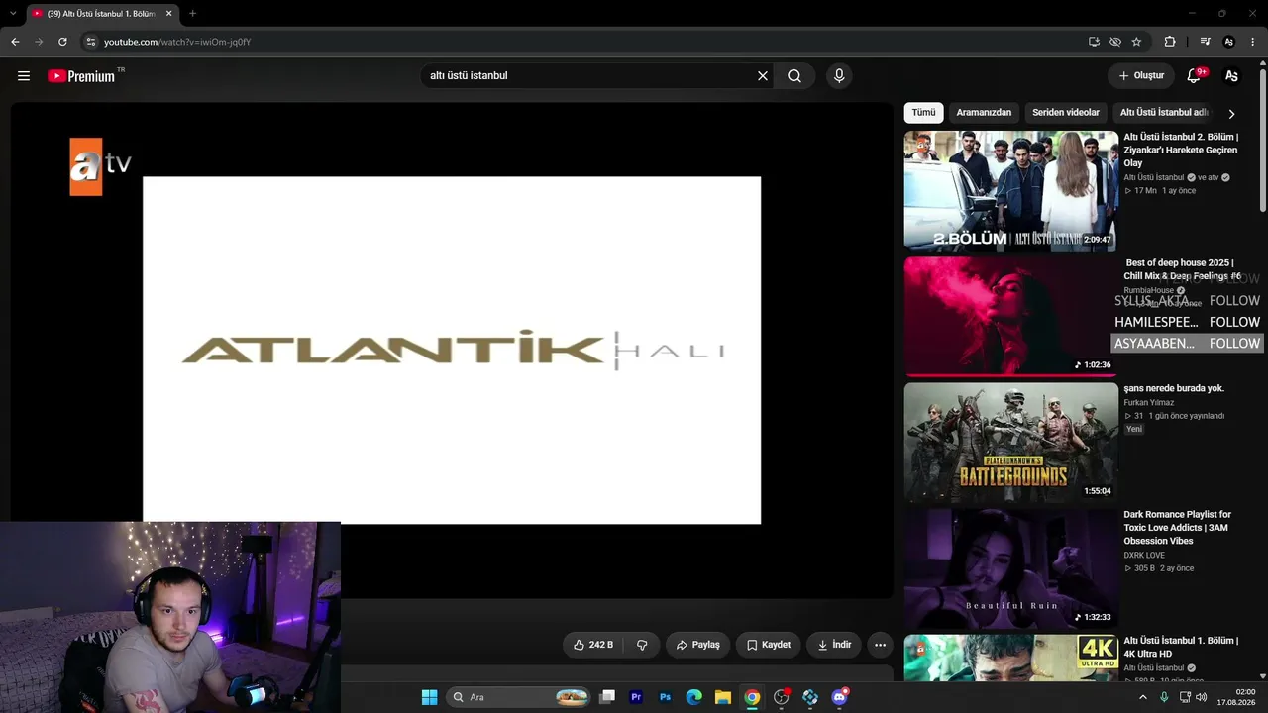The width and height of the screenshot is (1268, 713).
Task: Select the Tümü filter chip
Action: tap(923, 113)
